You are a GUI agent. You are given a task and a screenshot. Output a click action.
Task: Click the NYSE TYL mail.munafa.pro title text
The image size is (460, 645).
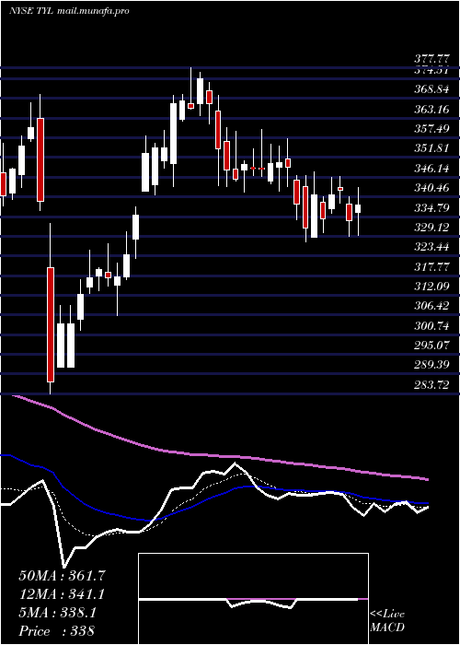click(x=69, y=11)
